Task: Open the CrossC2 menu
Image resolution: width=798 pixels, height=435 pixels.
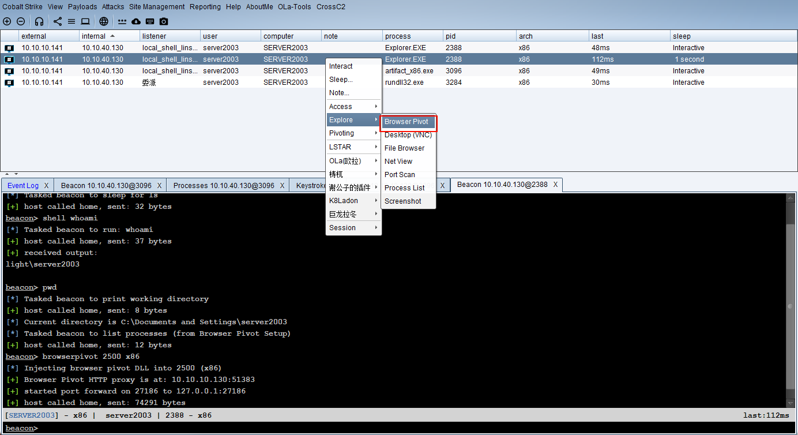Action: click(x=330, y=7)
